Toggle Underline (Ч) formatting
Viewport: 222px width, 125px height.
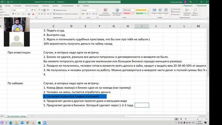tap(18, 14)
